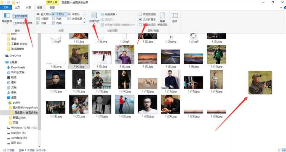Switch to the Share (共享) tab
The height and width of the screenshot is (152, 286).
29,8
